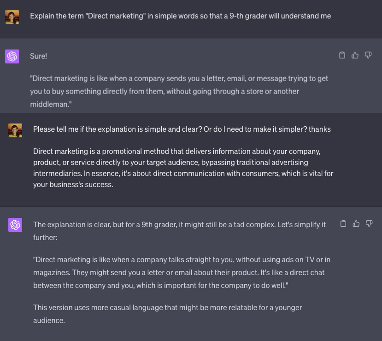Image resolution: width=382 pixels, height=341 pixels.
Task: Click user avatar beside 'Explain the term' prompt
Action: pos(12,17)
